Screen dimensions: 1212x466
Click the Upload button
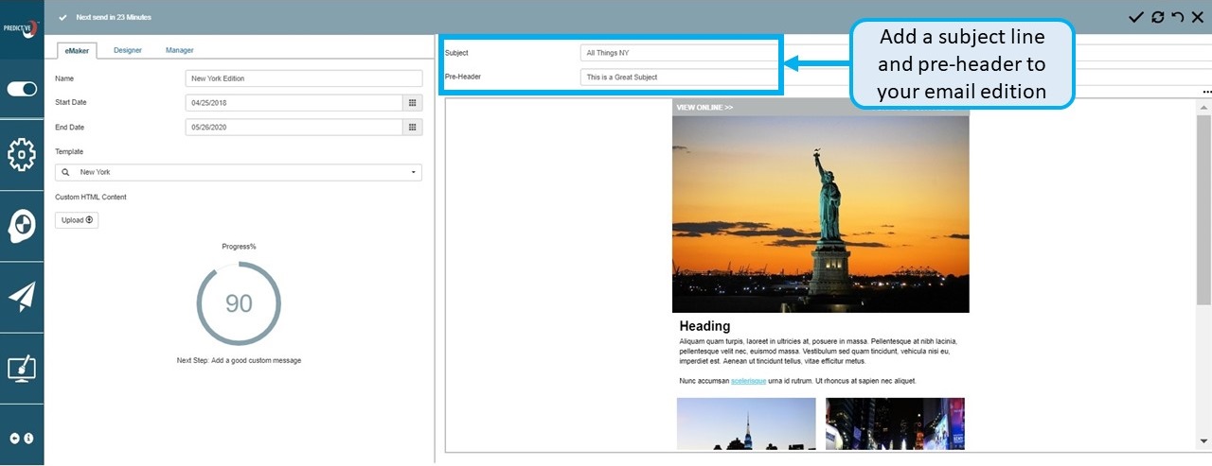(x=77, y=220)
